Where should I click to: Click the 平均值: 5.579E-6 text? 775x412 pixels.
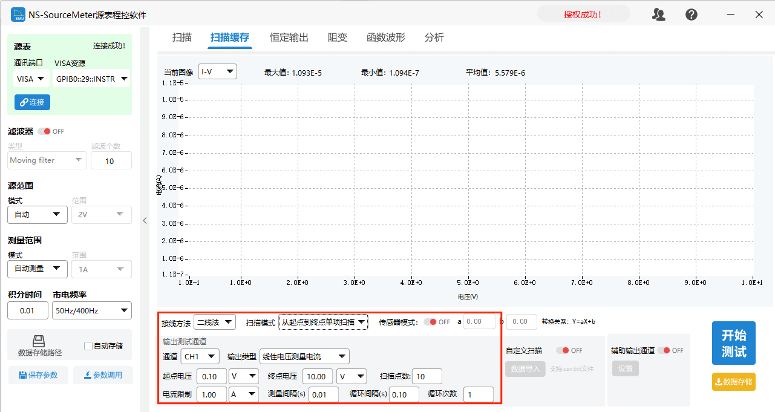click(x=495, y=73)
